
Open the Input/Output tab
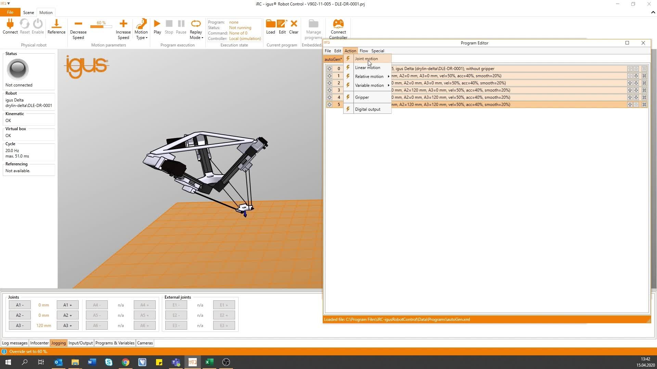(x=81, y=343)
